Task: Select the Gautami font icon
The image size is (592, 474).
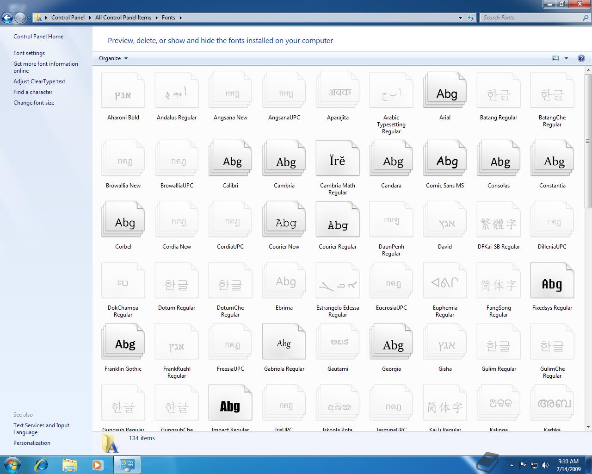Action: click(x=338, y=342)
